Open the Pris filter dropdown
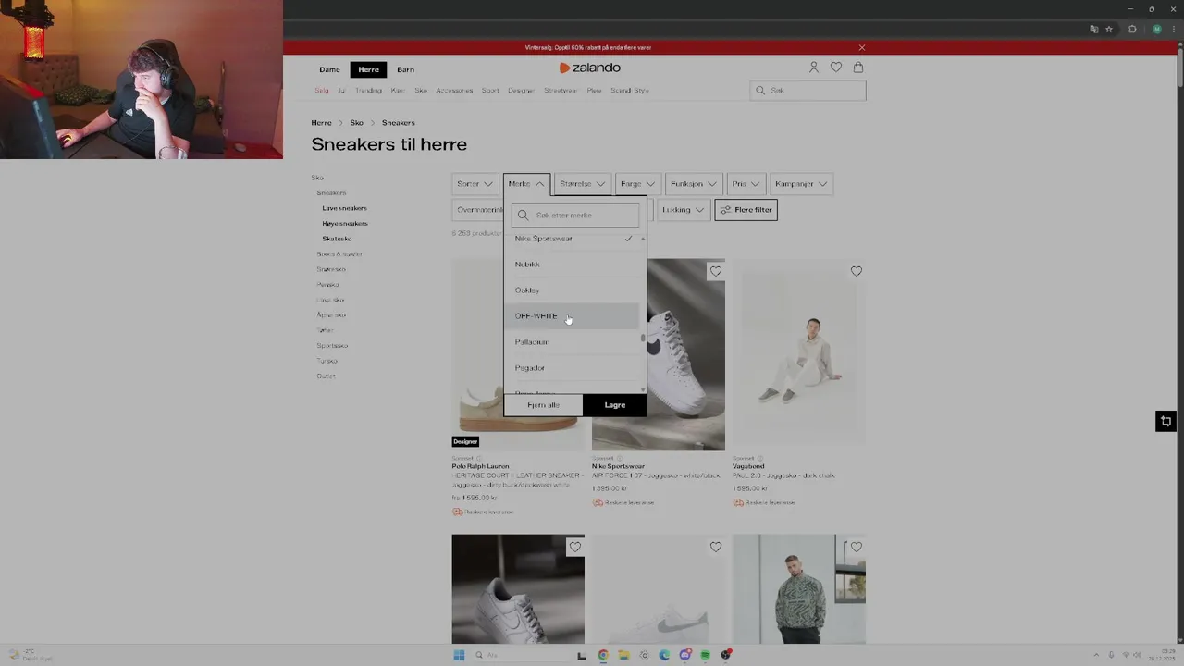 [x=746, y=184]
